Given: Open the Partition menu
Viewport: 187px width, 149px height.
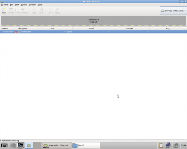Looking at the screenshot, I should pyautogui.click(x=32, y=5).
